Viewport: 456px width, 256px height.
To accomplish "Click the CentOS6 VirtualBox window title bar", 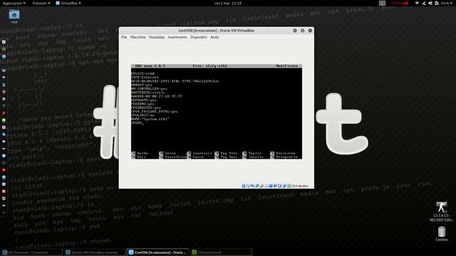I will point(216,31).
